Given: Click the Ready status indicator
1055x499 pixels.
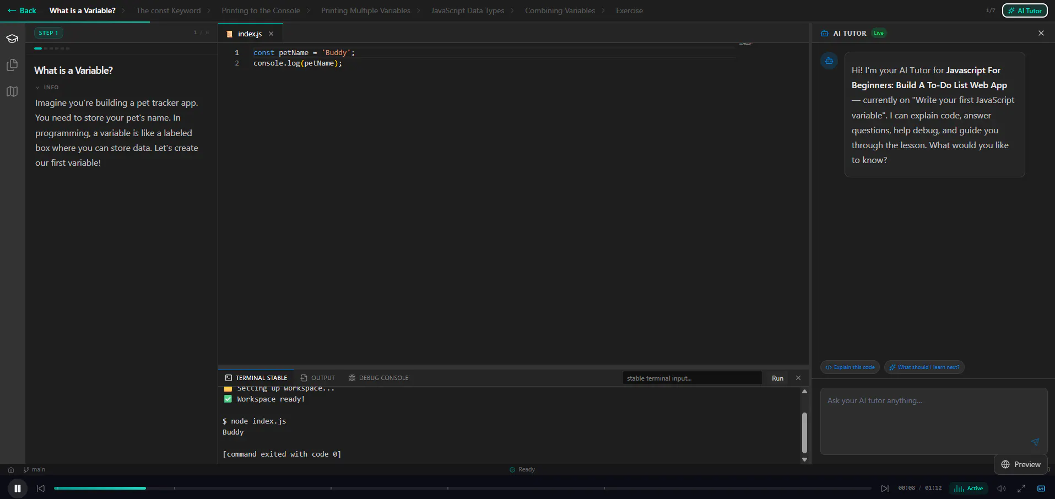Looking at the screenshot, I should (522, 470).
